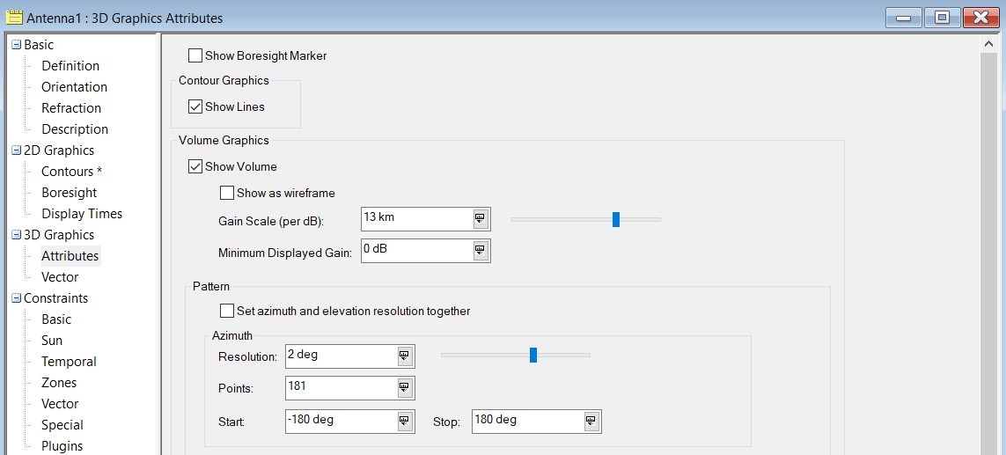Screen dimensions: 1006x455
Task: Click the Gain Scale slider handle
Action: coord(616,219)
